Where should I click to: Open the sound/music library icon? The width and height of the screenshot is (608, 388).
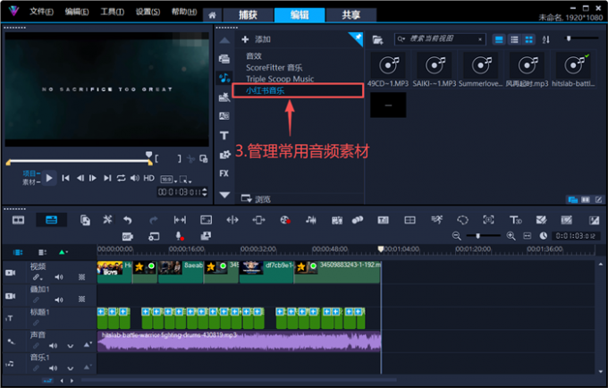224,78
